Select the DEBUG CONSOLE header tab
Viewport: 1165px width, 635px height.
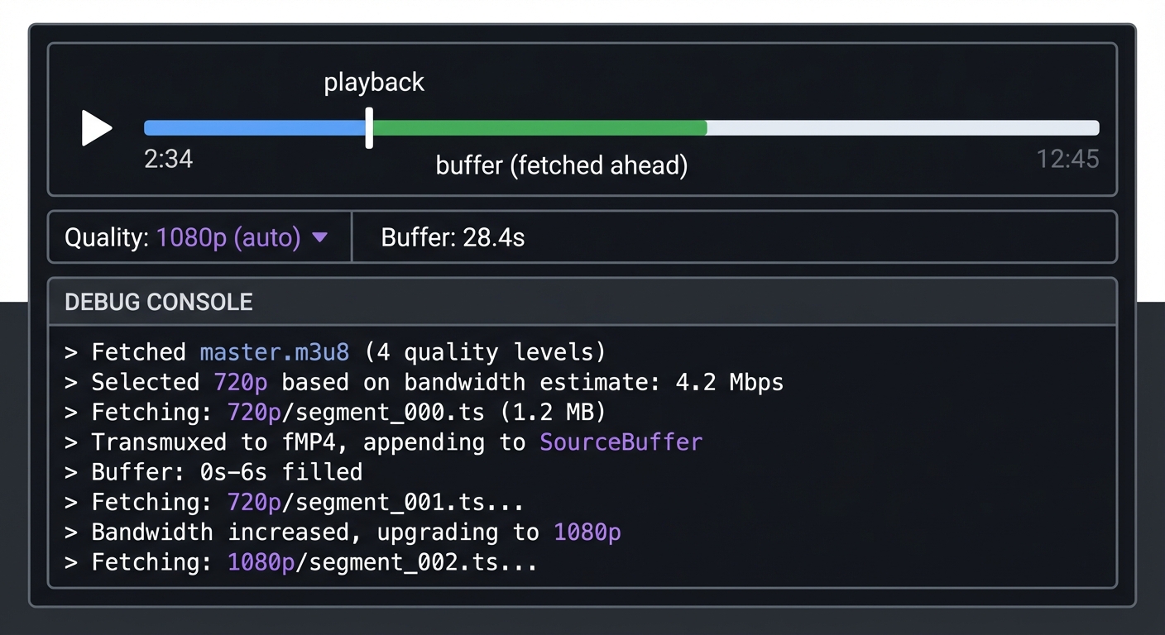point(158,302)
